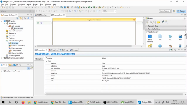The width and height of the screenshot is (187, 105).
Task: Click the editor horizontal scrollbar
Action: pyautogui.click(x=84, y=46)
